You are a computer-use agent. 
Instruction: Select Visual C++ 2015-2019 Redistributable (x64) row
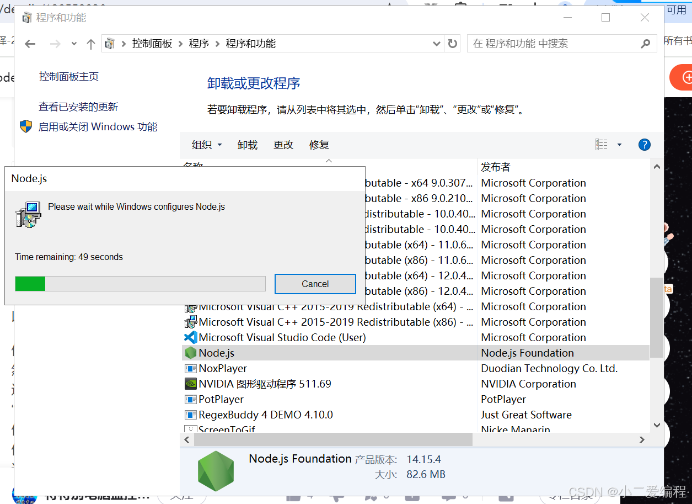tap(416, 308)
